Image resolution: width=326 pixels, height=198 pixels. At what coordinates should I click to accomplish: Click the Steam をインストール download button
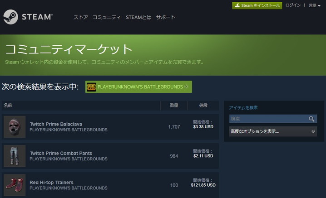[x=257, y=5]
